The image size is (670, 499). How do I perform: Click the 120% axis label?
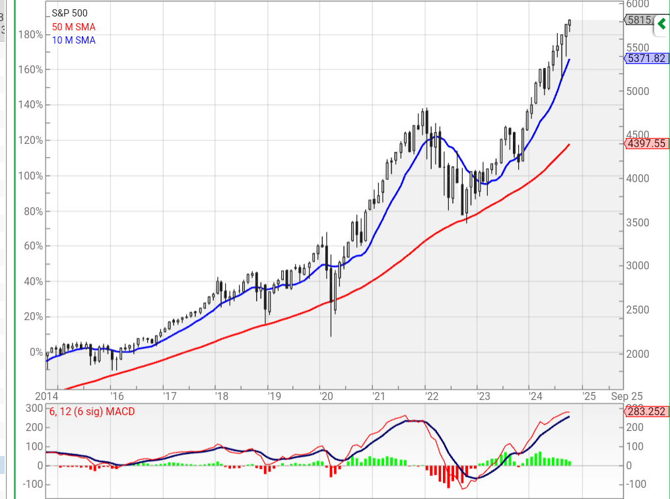[30, 140]
